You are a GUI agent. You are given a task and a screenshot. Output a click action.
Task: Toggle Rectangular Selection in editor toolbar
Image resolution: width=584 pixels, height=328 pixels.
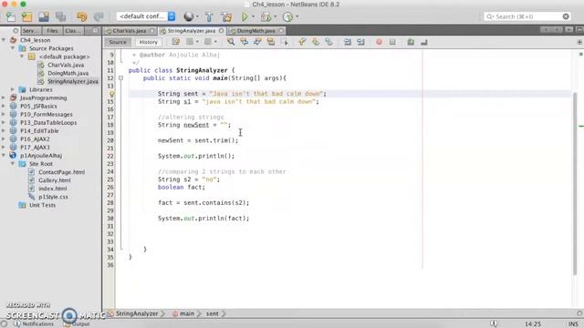coord(285,42)
